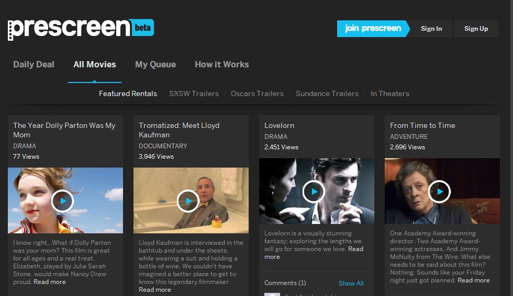The image size is (513, 296).
Task: Switch to Oscars Trailers
Action: [x=257, y=93]
